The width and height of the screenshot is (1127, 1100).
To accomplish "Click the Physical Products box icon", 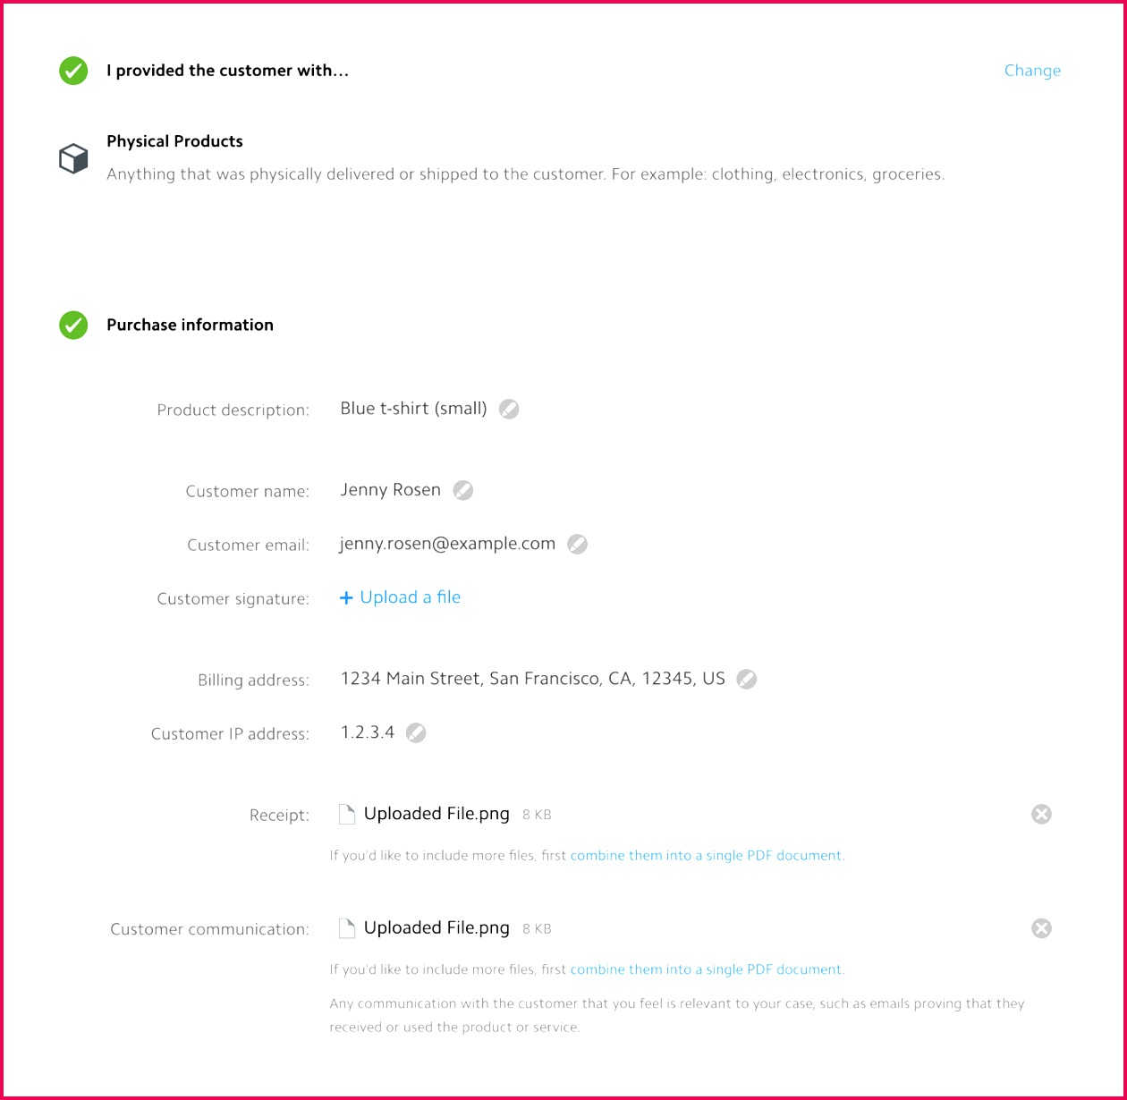I will coord(73,158).
